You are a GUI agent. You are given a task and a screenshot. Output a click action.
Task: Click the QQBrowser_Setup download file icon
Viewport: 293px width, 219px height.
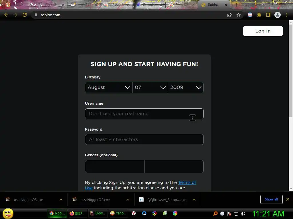141,200
